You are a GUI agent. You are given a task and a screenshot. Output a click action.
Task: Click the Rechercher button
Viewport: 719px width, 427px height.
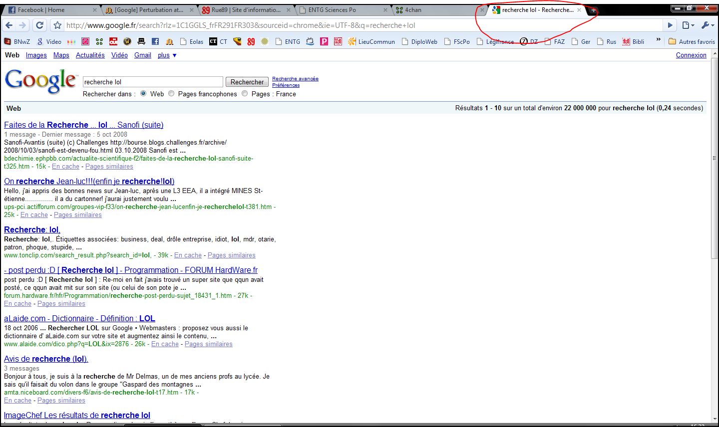click(x=247, y=82)
